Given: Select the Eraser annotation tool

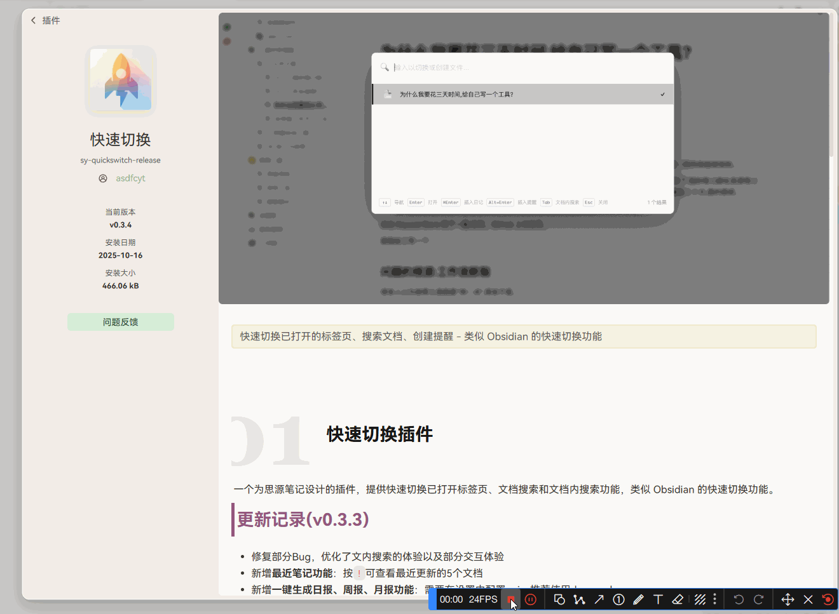Looking at the screenshot, I should (x=678, y=599).
